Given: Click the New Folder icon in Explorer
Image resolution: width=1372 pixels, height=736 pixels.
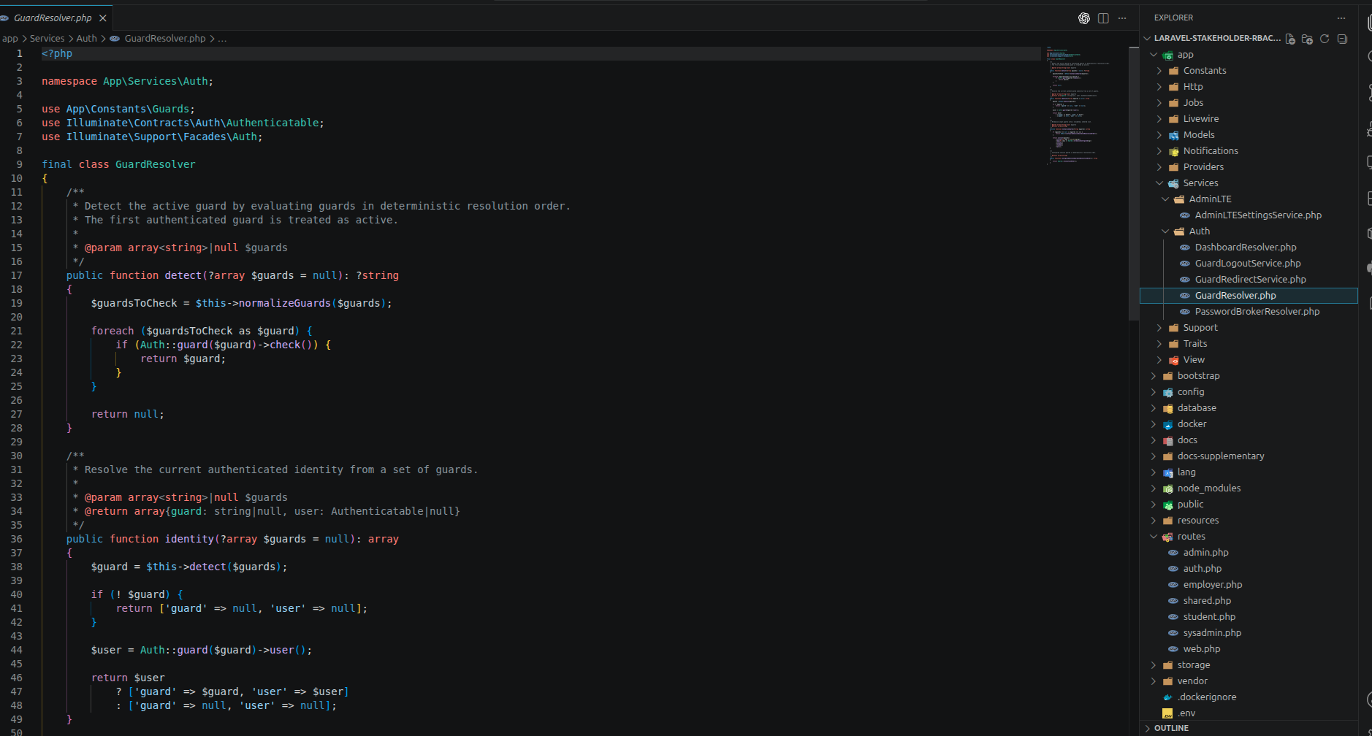Looking at the screenshot, I should point(1307,39).
